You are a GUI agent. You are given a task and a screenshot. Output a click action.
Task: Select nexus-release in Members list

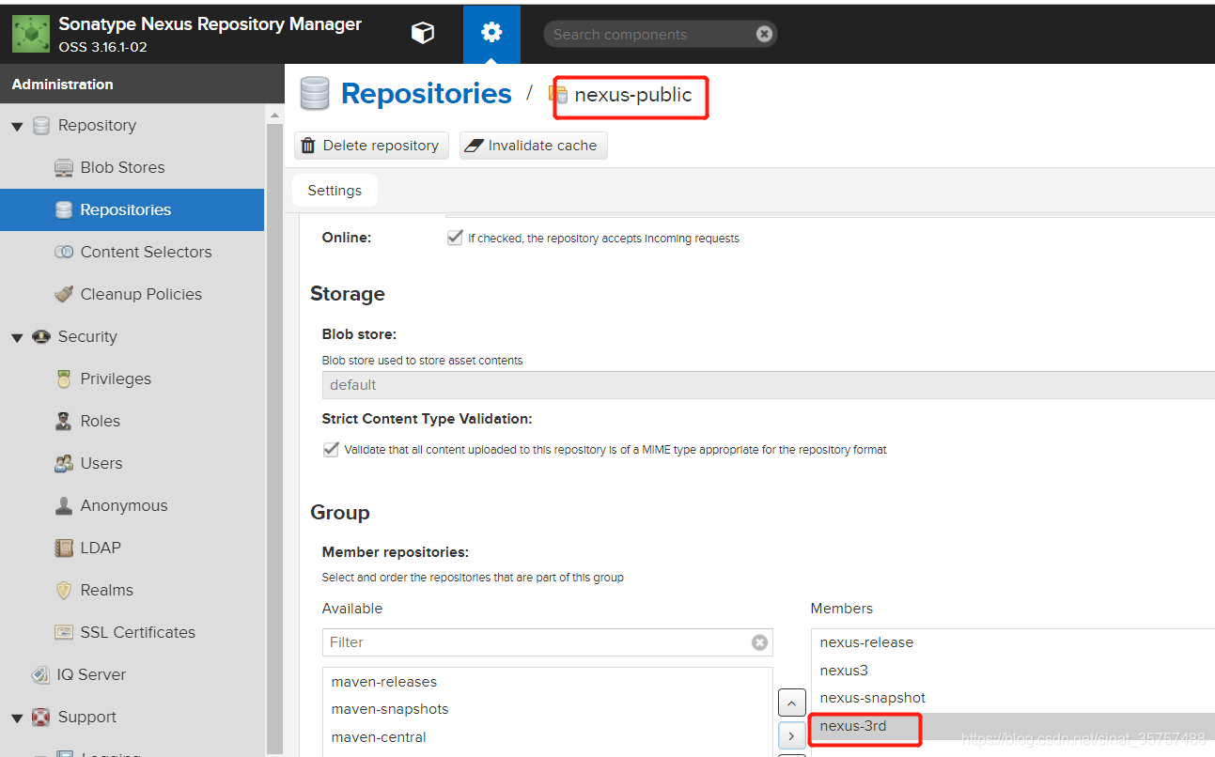pyautogui.click(x=1013, y=642)
